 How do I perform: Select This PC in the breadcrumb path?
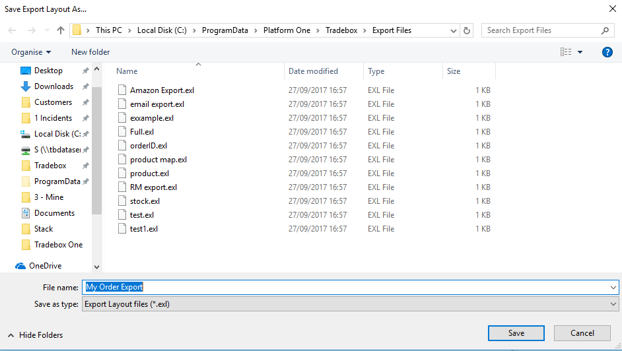[x=109, y=30]
